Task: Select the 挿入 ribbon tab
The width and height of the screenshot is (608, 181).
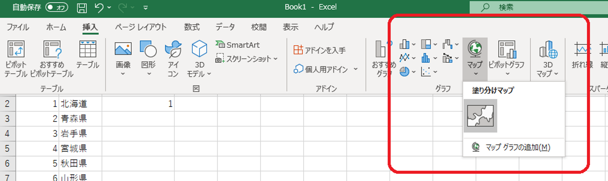Action: coord(90,27)
